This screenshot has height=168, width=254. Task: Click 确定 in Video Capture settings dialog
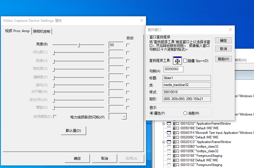(x=77, y=159)
